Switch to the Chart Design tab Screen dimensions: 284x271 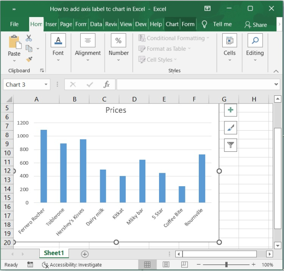tap(172, 24)
